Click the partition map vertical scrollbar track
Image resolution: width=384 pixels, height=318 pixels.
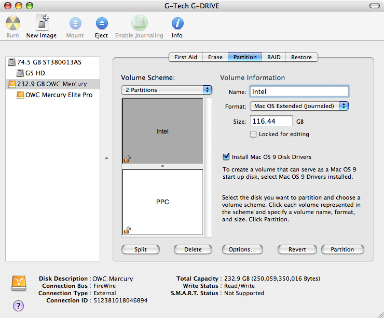click(208, 167)
